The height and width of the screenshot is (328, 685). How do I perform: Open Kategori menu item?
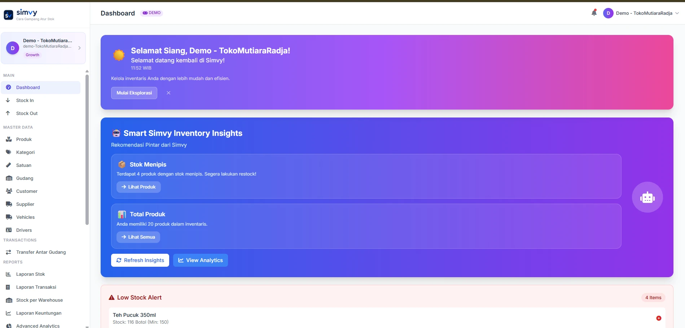[x=40, y=152]
